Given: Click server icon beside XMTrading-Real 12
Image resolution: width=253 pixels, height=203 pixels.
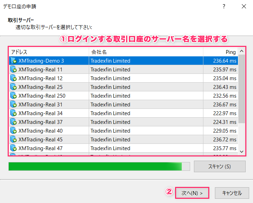Looking at the screenshot, I should point(13,78).
